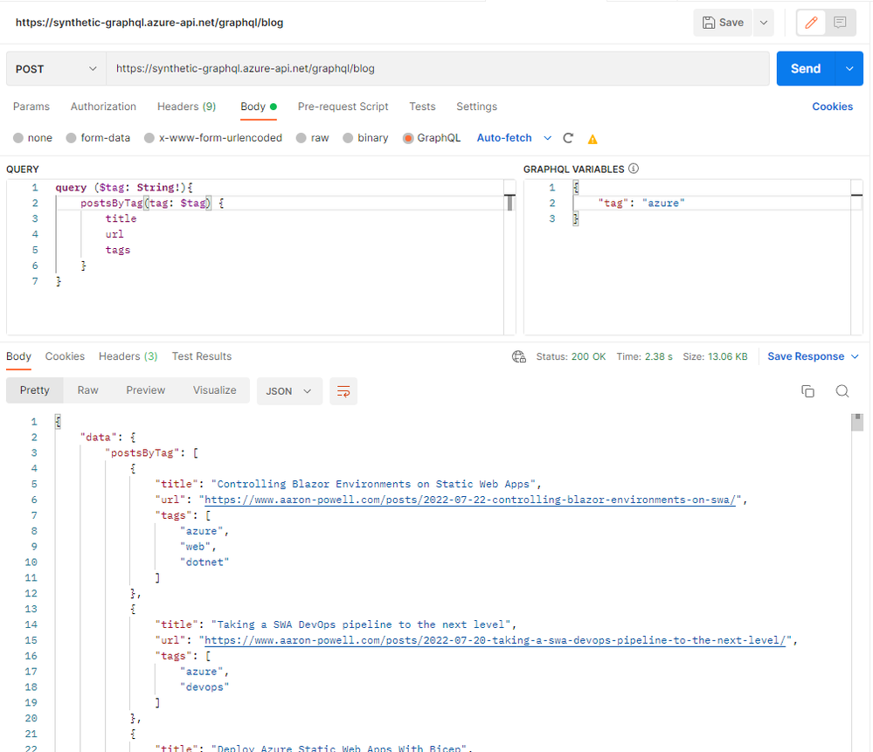Open the controlling-blazor-environments-on-swa URL link
The image size is (873, 752).
point(470,500)
